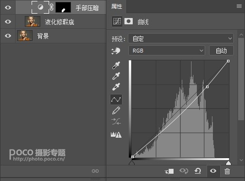Switch to the mask properties icon
Screen dimensions: 245x181
point(128,21)
